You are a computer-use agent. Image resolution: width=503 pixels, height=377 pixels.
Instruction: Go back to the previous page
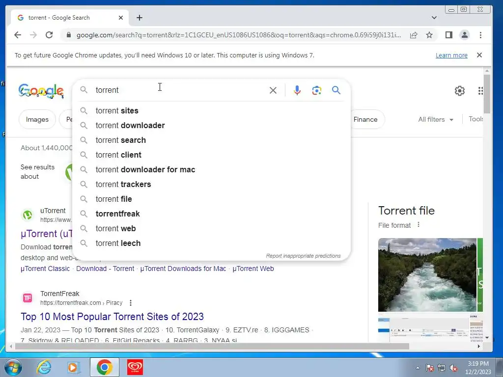(18, 35)
